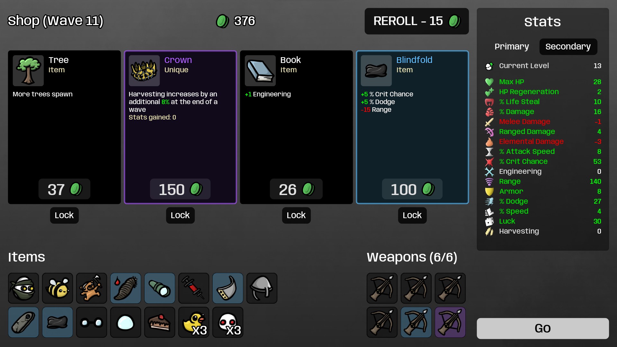Reroll the shop for 15 materials
This screenshot has width=617, height=347.
(417, 21)
